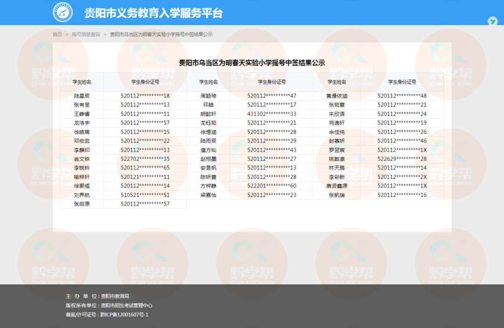Click the green round icon at top right

pyautogui.click(x=492, y=21)
